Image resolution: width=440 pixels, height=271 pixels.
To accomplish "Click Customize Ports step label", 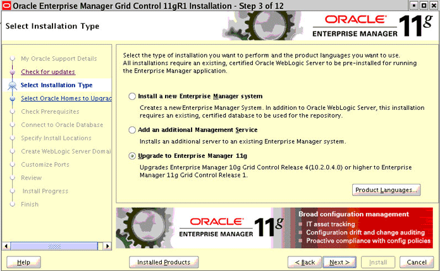I will click(x=45, y=165).
